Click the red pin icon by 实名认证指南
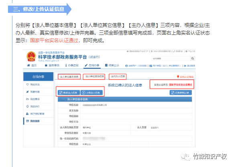This screenshot has height=167, width=234. [x=178, y=77]
